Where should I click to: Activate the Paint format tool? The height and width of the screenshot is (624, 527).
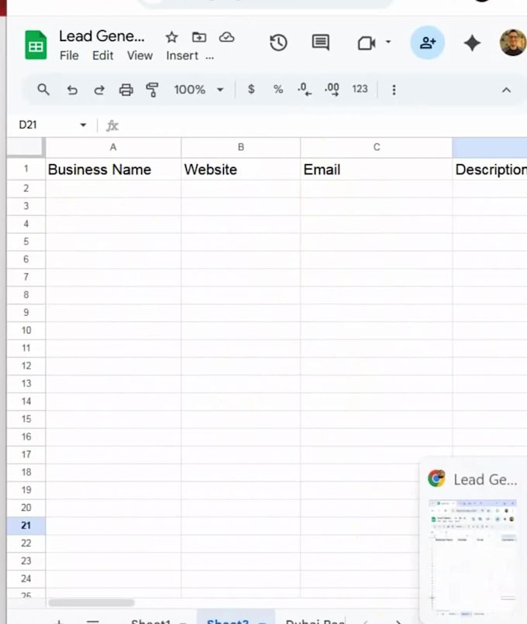[x=152, y=90]
